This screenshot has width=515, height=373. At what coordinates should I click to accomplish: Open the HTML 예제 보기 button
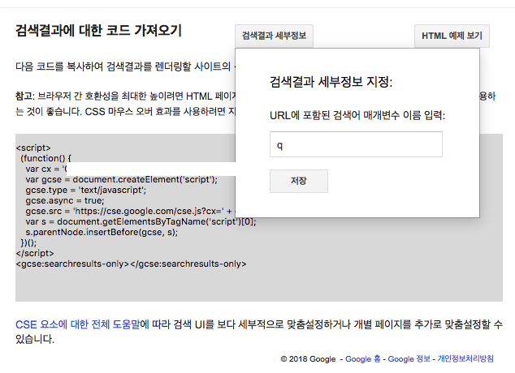coord(452,36)
